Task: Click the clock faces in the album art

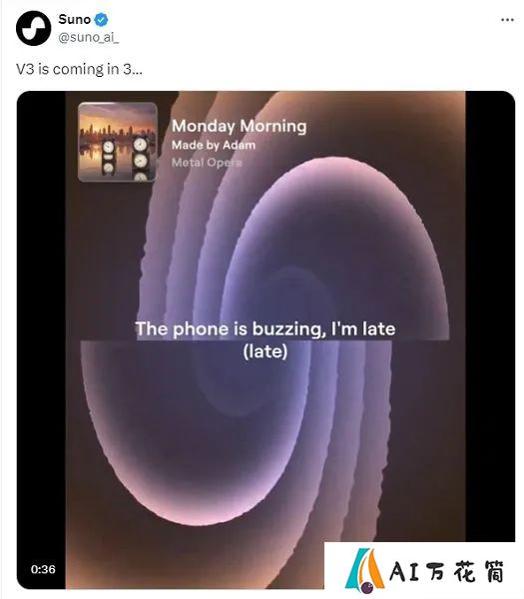Action: pyautogui.click(x=126, y=159)
